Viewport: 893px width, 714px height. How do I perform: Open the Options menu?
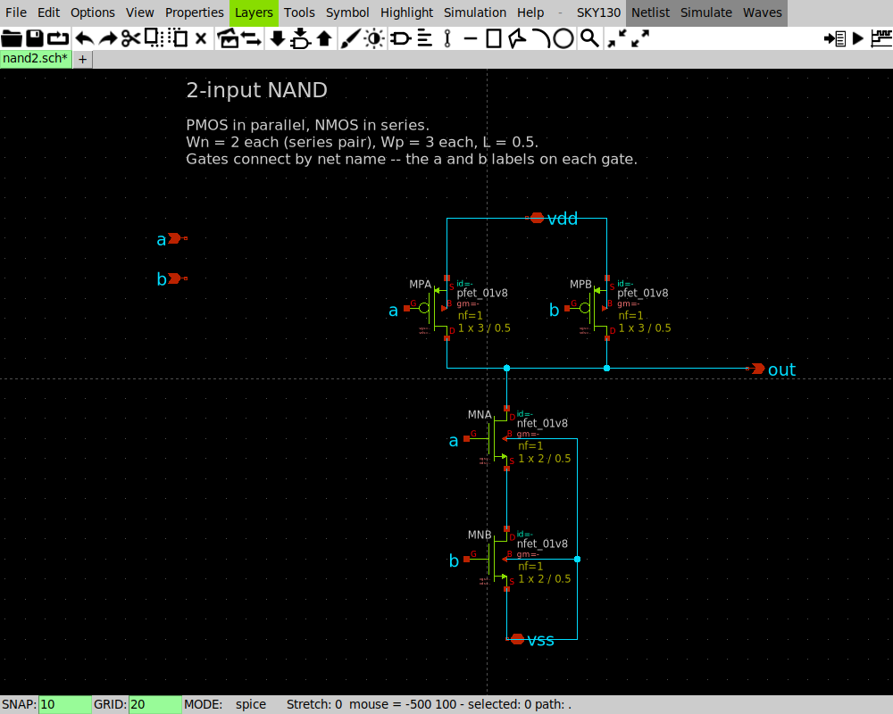pos(92,12)
